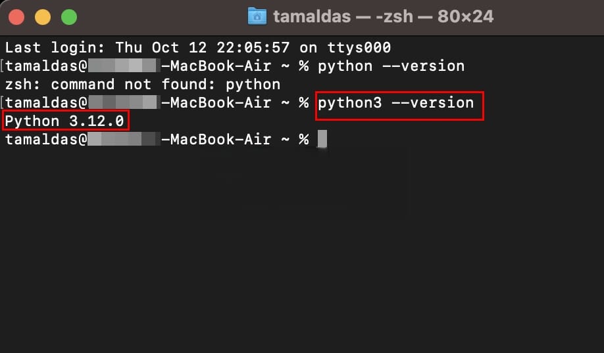Screen dimensions: 604x353
Task: Click the "zsh: command not found: python" error line
Action: click(142, 85)
